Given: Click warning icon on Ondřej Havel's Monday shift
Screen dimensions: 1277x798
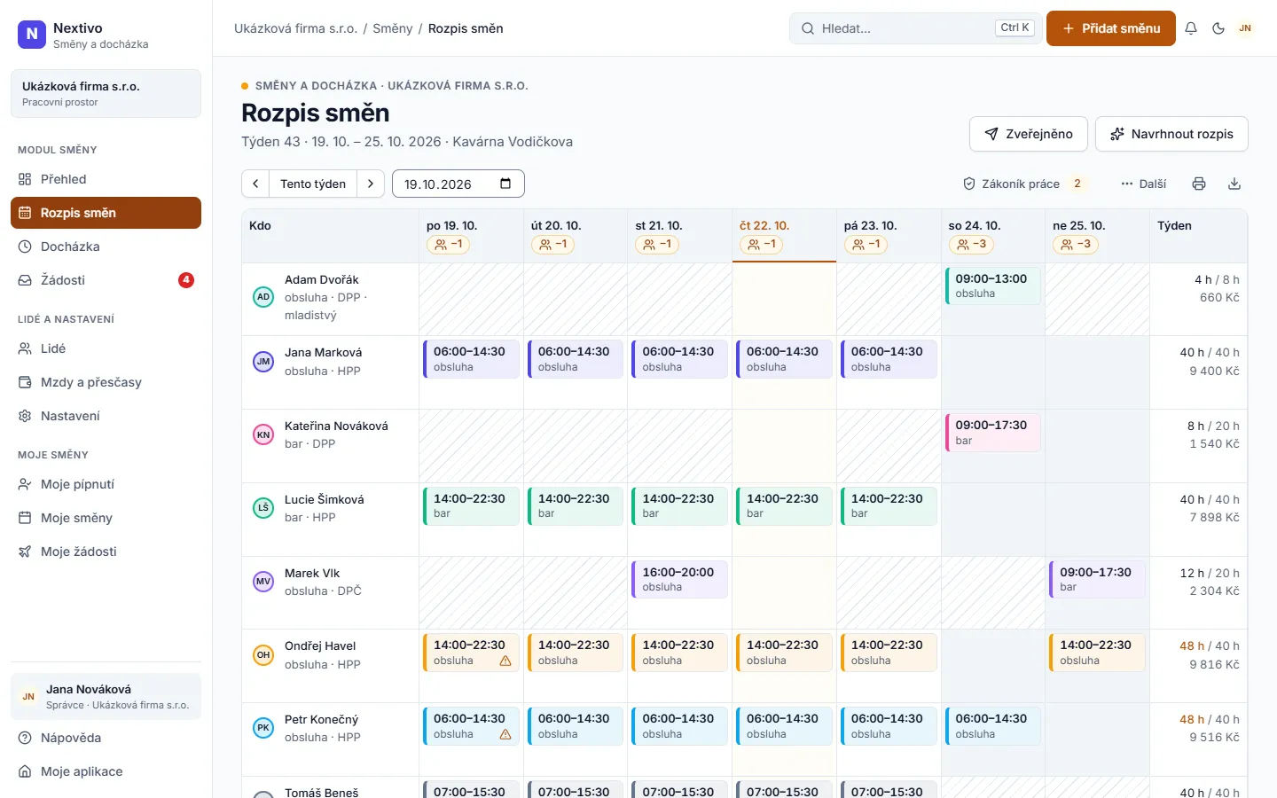Looking at the screenshot, I should coord(505,661).
